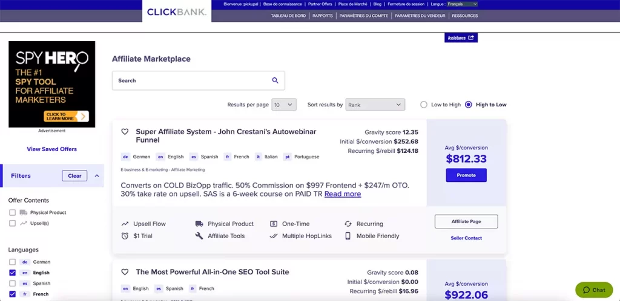Open the Affiliate Page button
620x301 pixels.
click(x=466, y=221)
